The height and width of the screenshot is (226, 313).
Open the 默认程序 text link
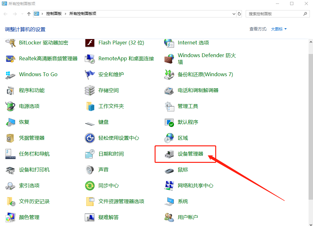[x=188, y=122]
